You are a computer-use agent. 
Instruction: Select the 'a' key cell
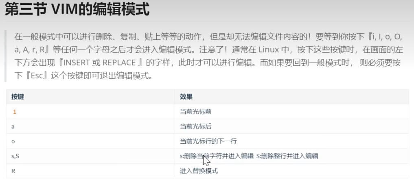tap(90, 127)
